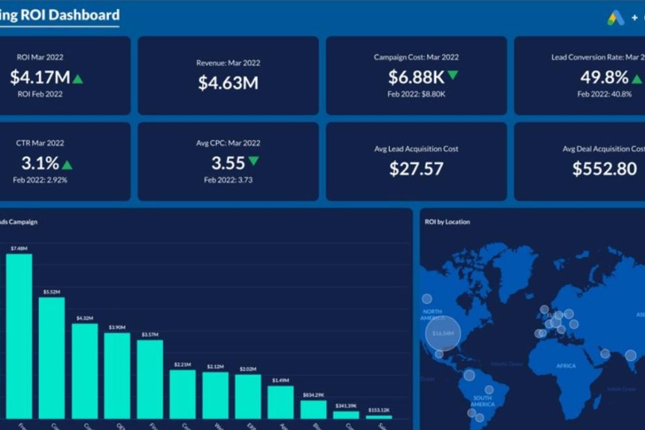The width and height of the screenshot is (645, 430).
Task: Click the Africa label on the map
Action: (566, 365)
